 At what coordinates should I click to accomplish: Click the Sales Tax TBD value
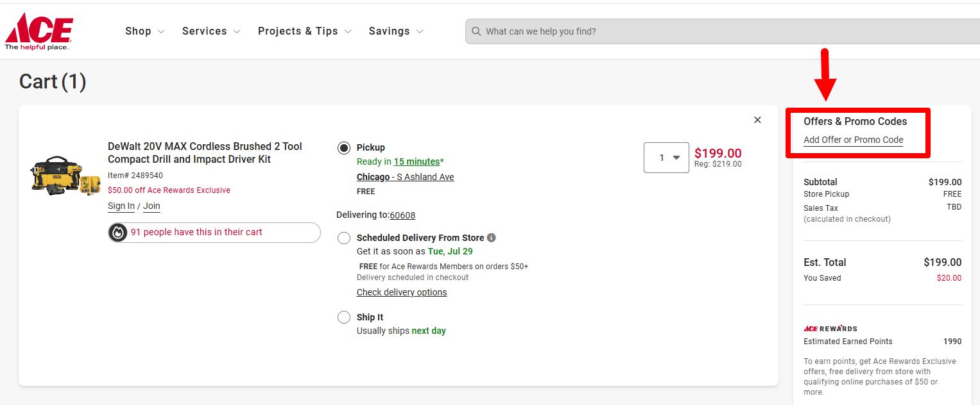coord(954,208)
